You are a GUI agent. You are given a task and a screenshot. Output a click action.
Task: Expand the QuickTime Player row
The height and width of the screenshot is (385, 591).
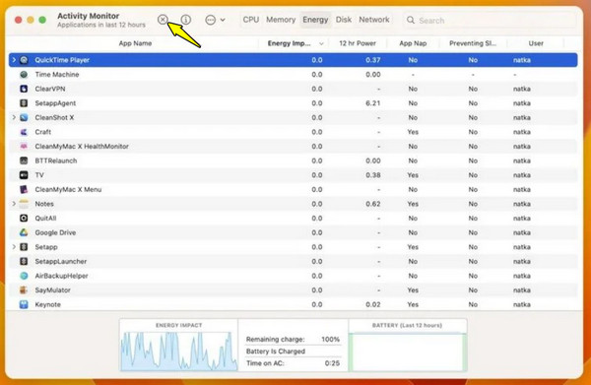[14, 60]
